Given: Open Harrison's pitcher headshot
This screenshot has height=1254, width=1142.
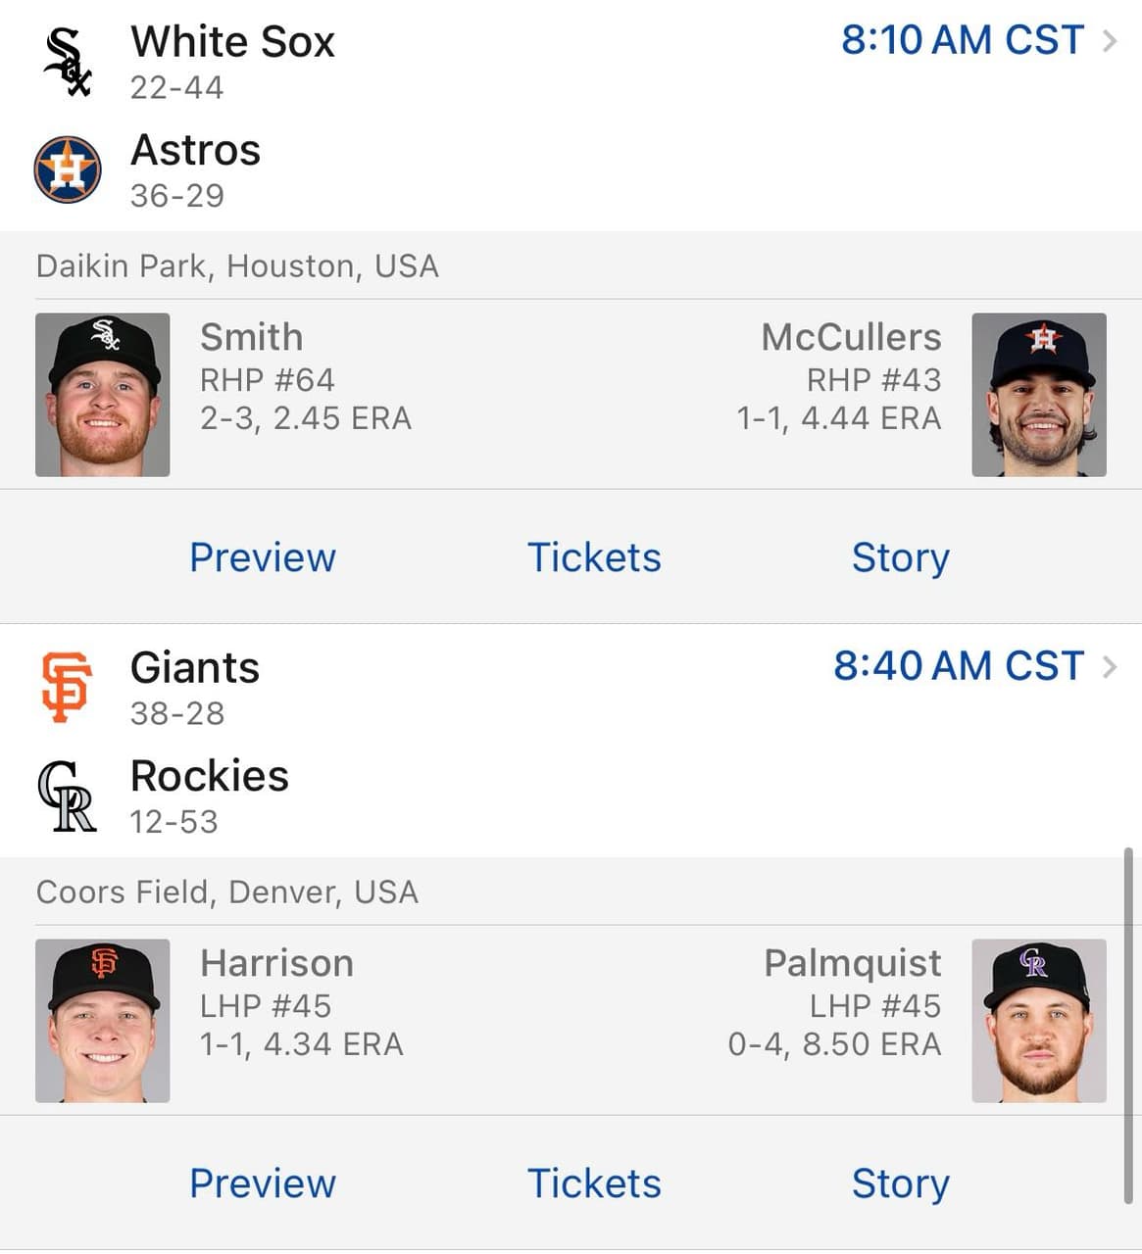Looking at the screenshot, I should [102, 1021].
